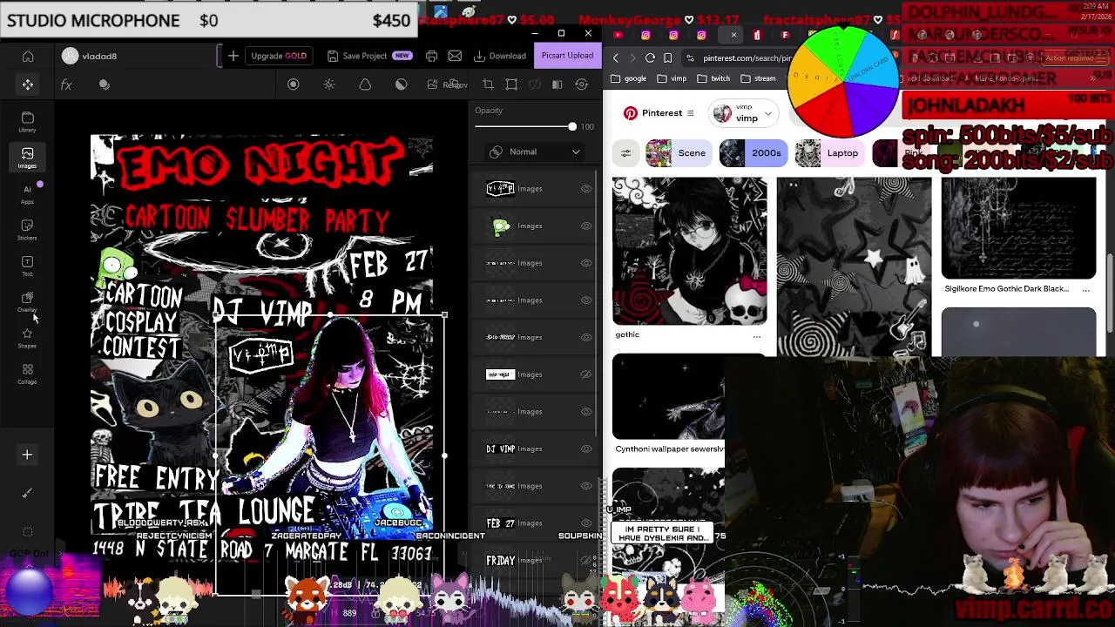Image resolution: width=1115 pixels, height=627 pixels.
Task: Hide the first layer with vimp logo
Action: point(586,188)
